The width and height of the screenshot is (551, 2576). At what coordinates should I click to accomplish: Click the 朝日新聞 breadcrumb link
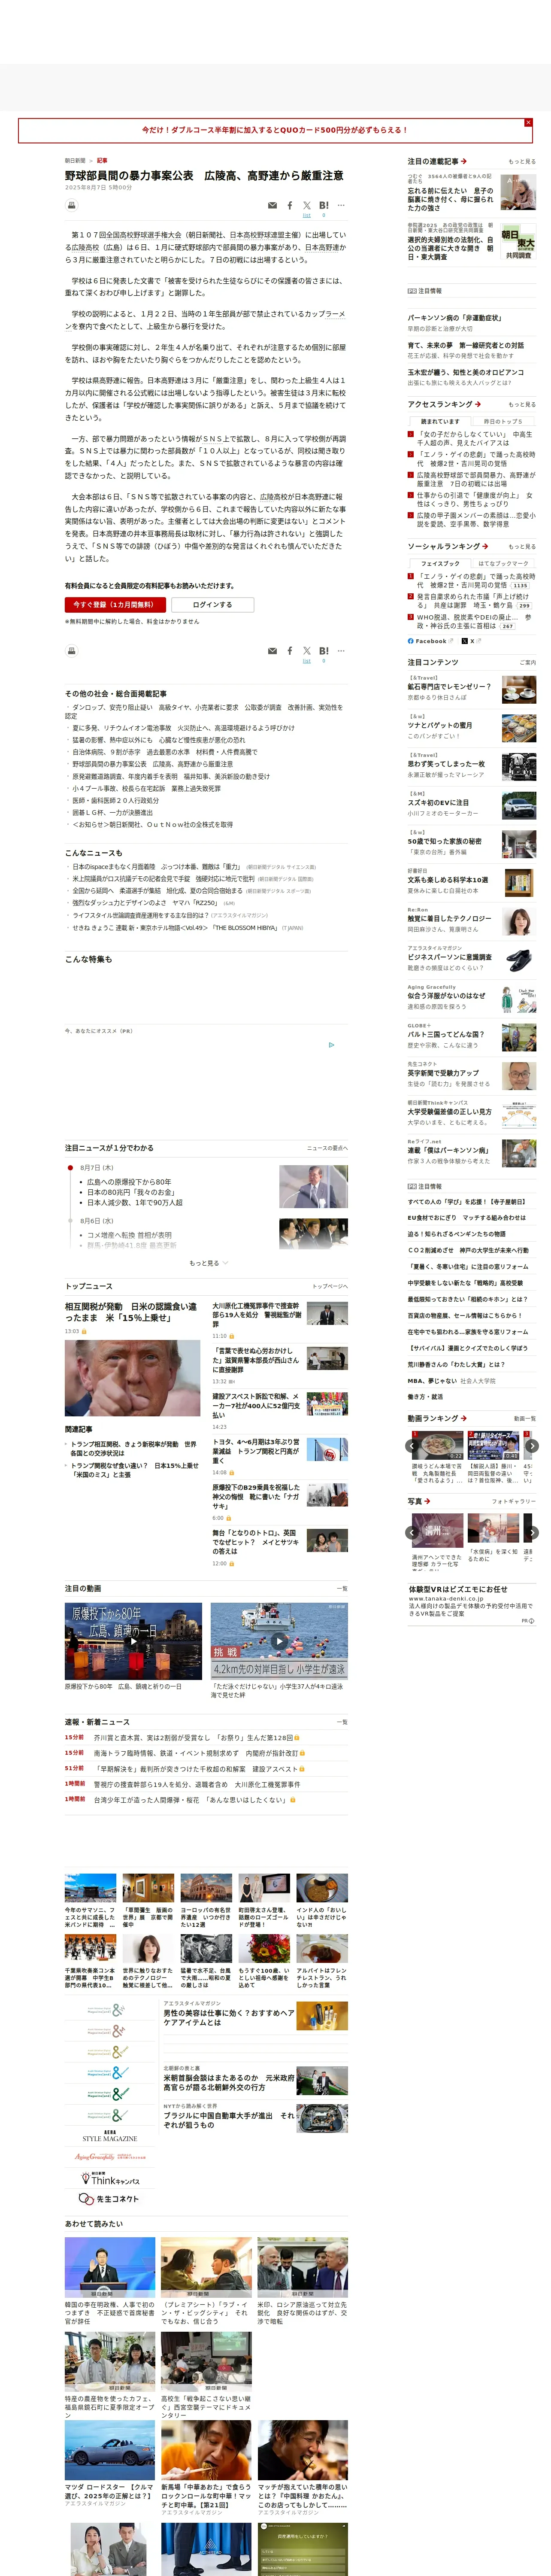click(x=75, y=160)
